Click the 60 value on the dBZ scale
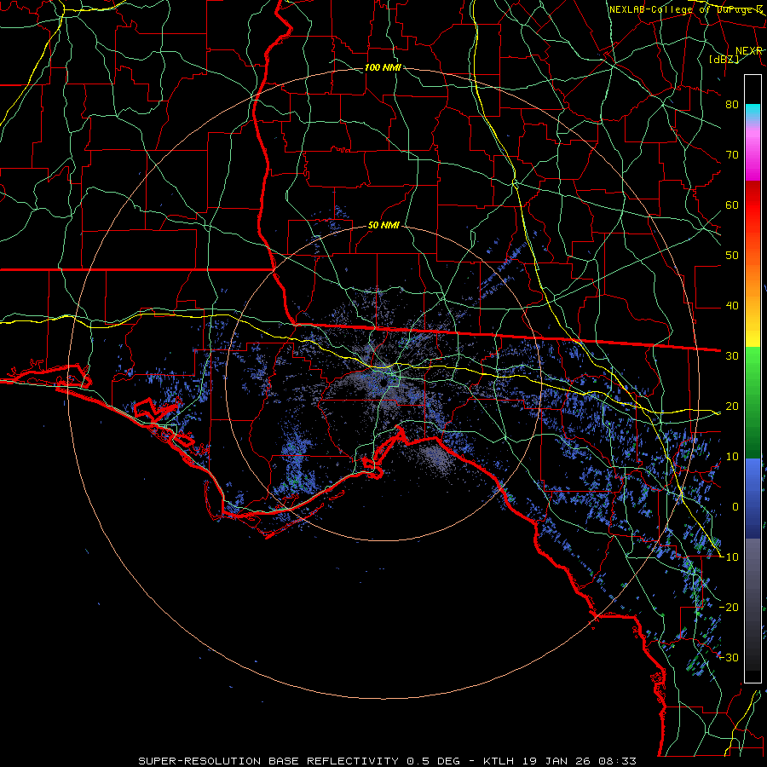The height and width of the screenshot is (767, 767). pos(732,205)
